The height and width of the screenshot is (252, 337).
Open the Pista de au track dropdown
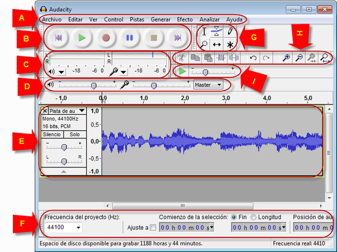pyautogui.click(x=67, y=111)
